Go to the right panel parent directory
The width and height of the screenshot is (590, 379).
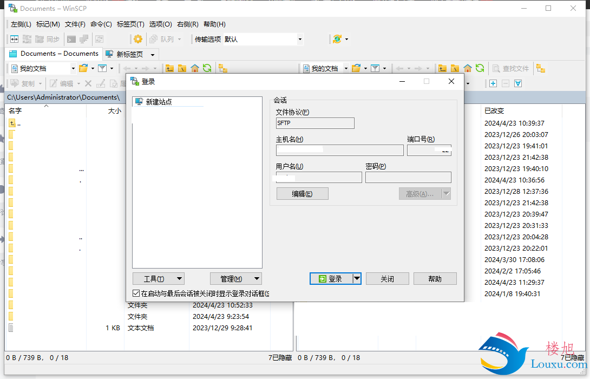pos(443,69)
